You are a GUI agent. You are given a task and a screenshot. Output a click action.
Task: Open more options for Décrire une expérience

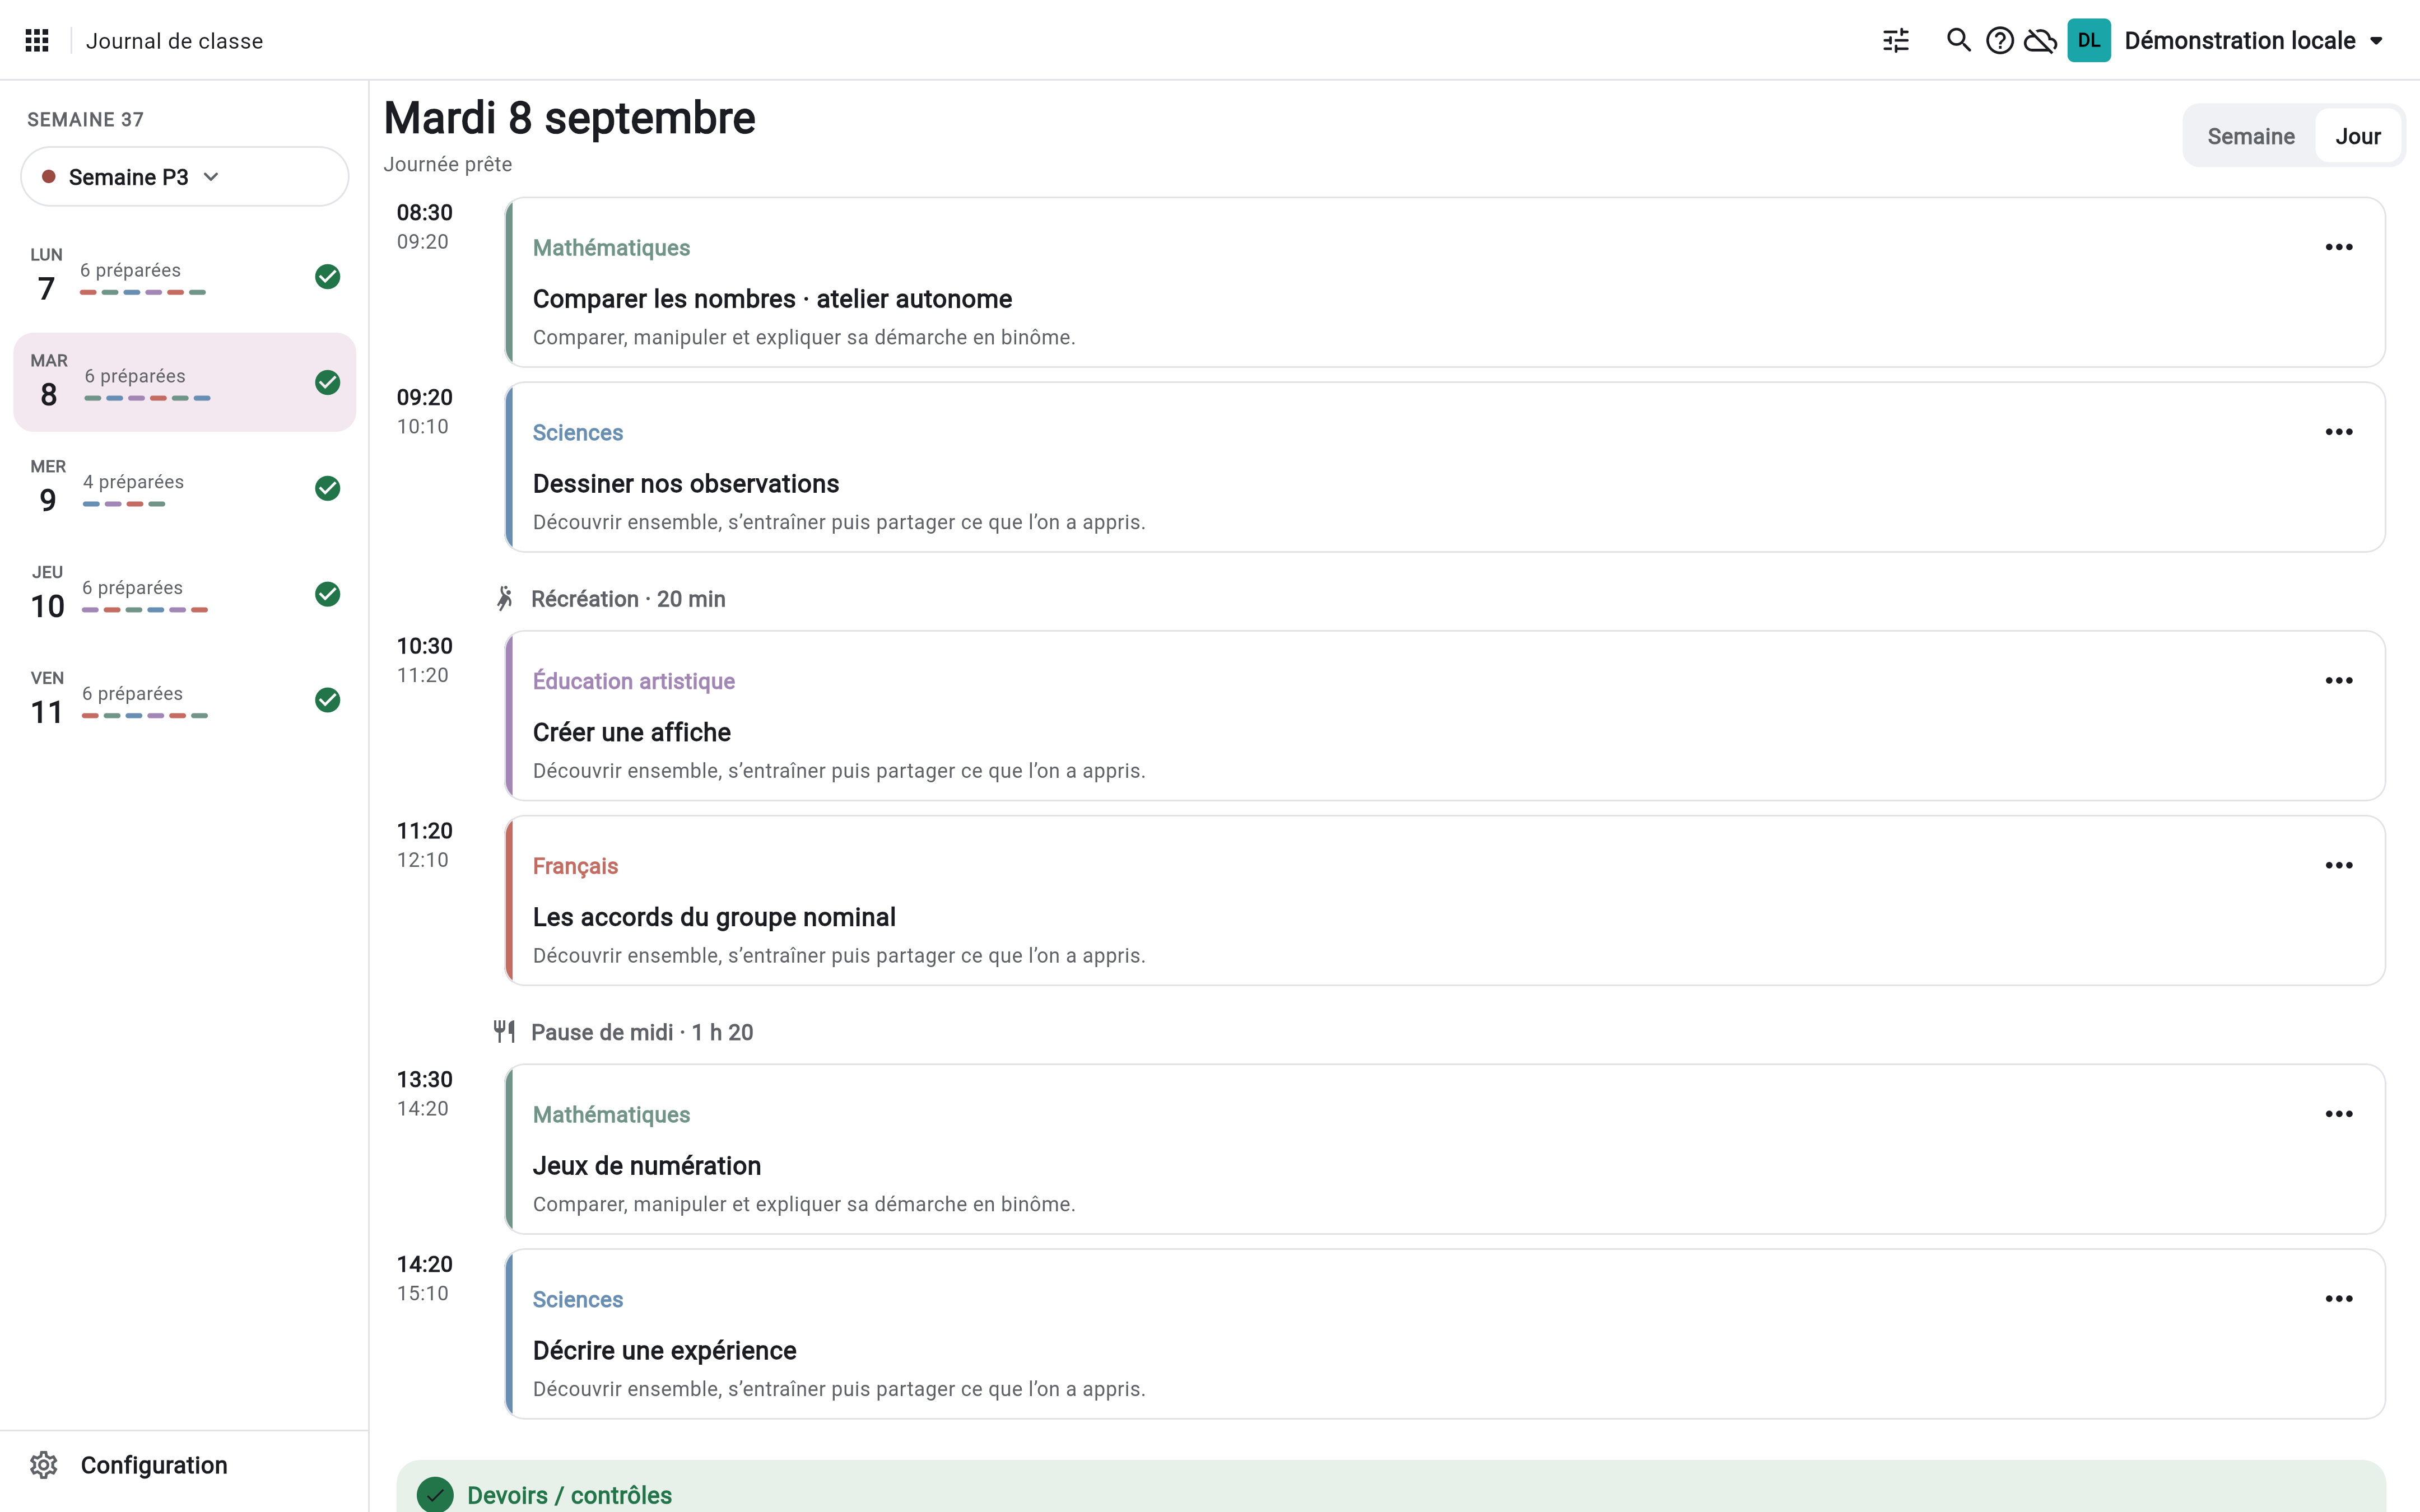point(2339,1299)
